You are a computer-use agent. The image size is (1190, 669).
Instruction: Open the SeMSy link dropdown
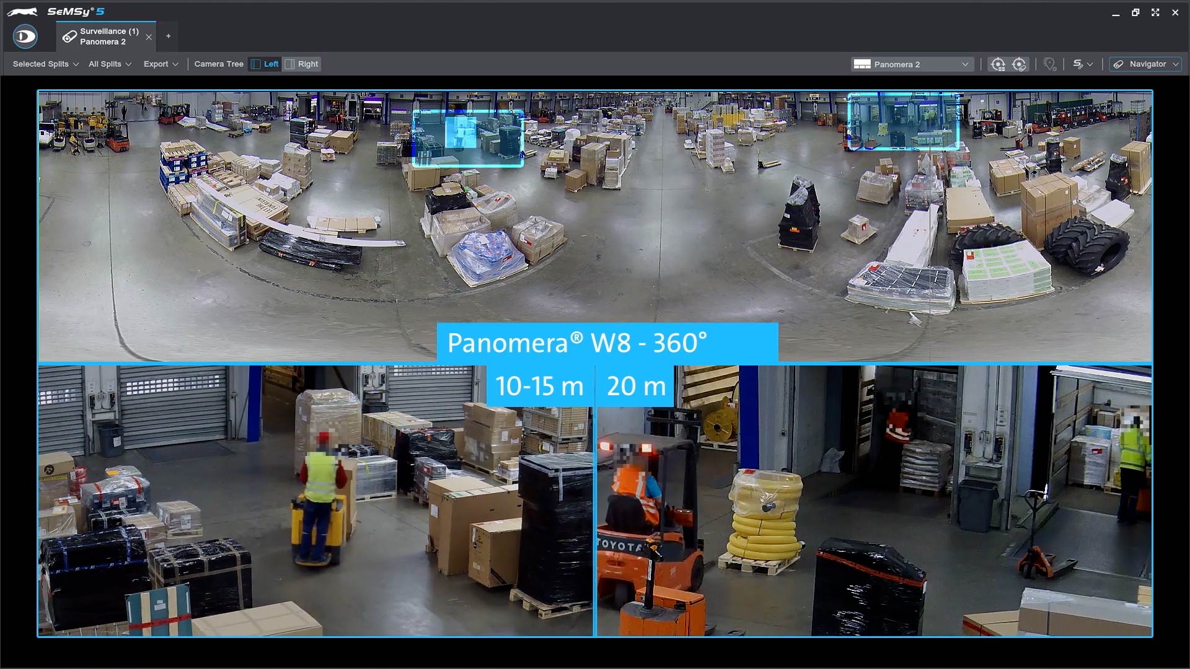click(1083, 64)
